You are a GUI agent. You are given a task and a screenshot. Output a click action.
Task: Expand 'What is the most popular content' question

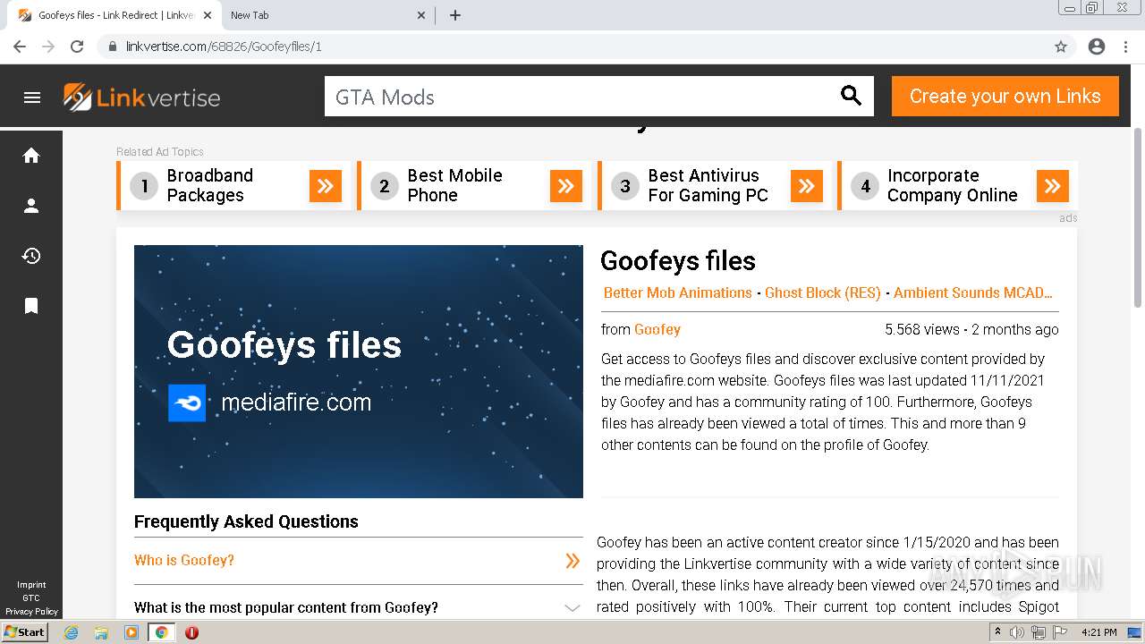pos(358,607)
